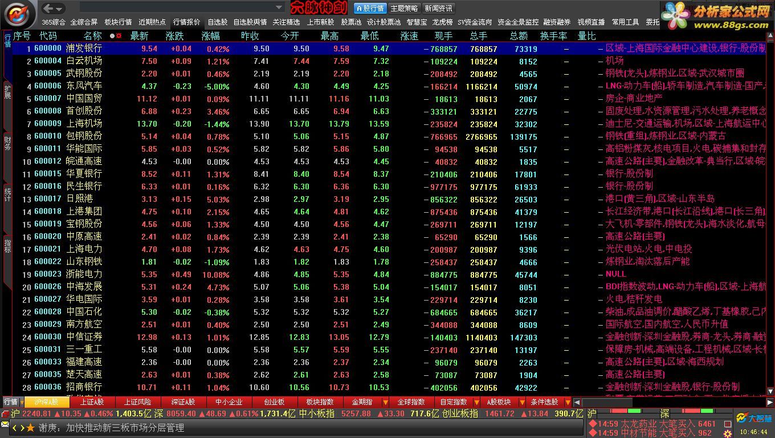Click the news ticker previous arrow
This screenshot has width=775, height=438.
15,428
